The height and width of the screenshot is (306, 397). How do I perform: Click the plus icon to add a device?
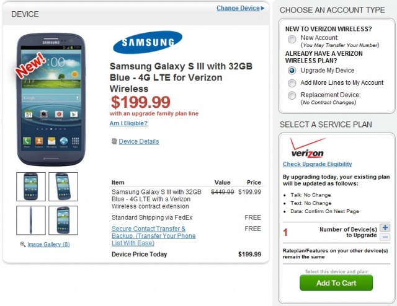point(385,227)
